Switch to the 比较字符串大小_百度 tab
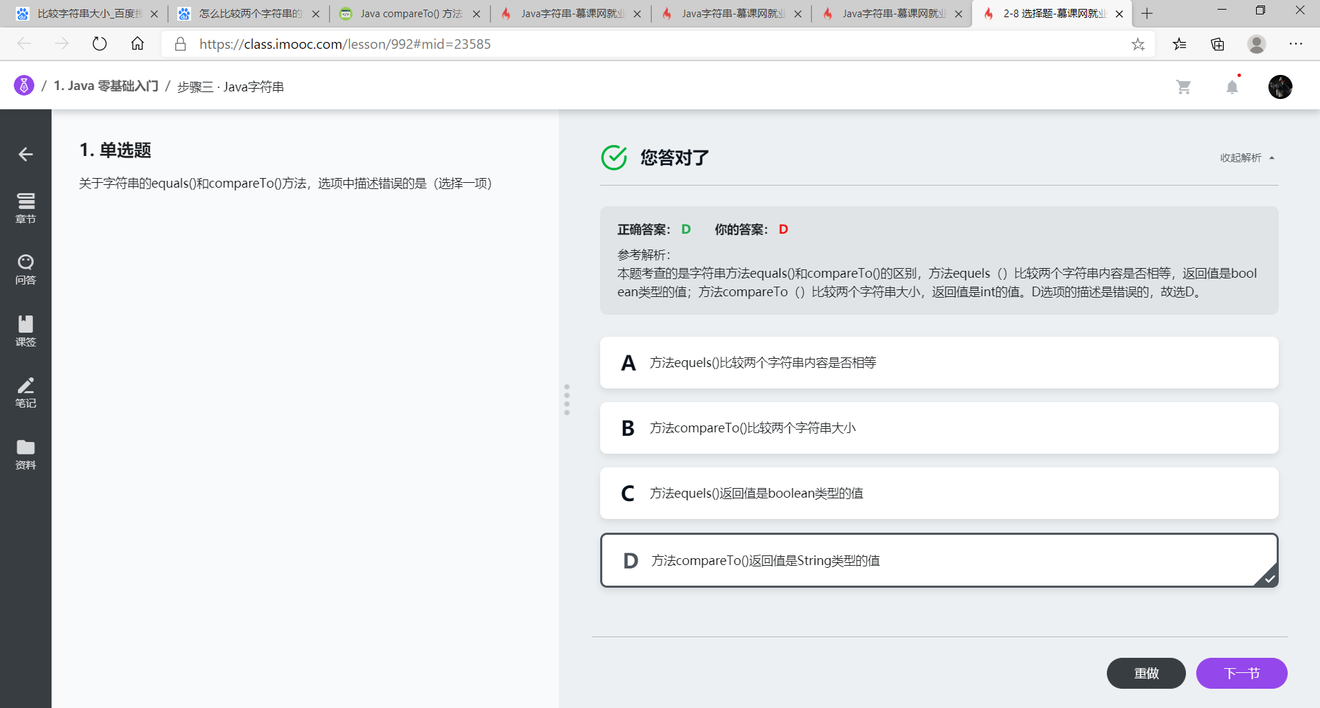The height and width of the screenshot is (708, 1320). pyautogui.click(x=82, y=13)
